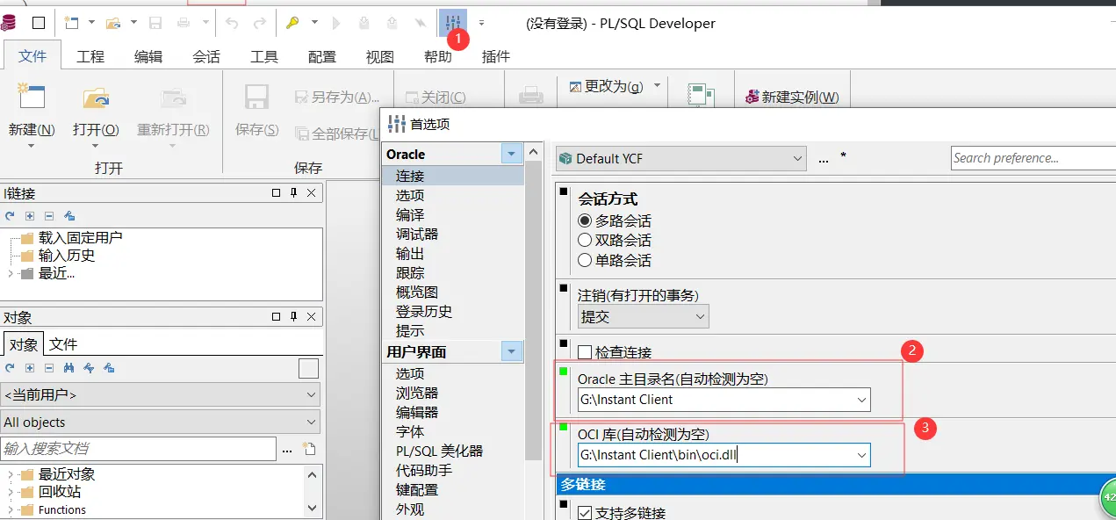Click the minus collapse icon in the 链接 panel toolbar
This screenshot has height=520, width=1116.
pos(49,215)
